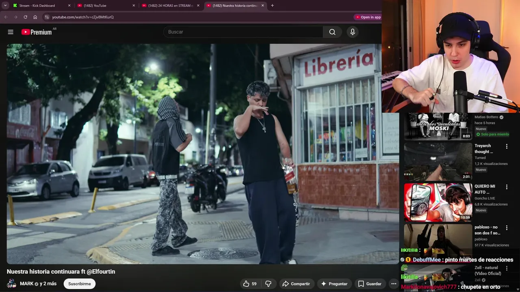Open Matias Bottero channel name

click(486, 117)
